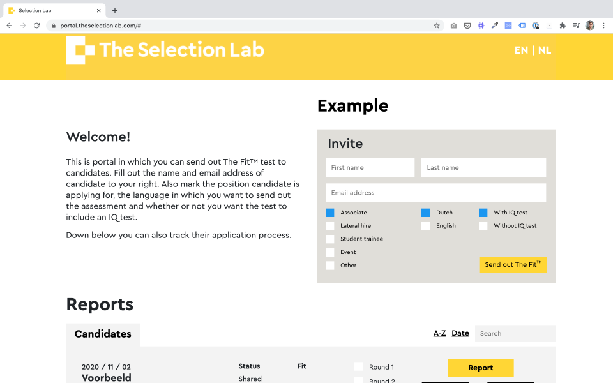Activate the eyedropper color picker extension
Screen dimensions: 613x383
[x=495, y=26]
